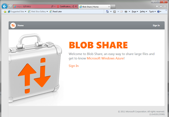Click the Blob Share round logo icon

pyautogui.click(x=13, y=25)
